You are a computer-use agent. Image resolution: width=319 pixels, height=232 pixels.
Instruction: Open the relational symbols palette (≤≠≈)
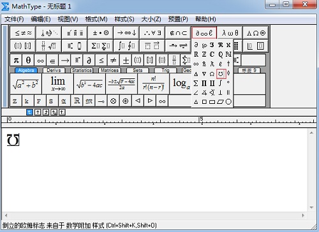click(23, 33)
